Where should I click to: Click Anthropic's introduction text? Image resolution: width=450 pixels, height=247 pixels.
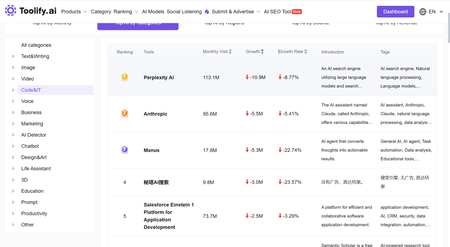tap(347, 114)
